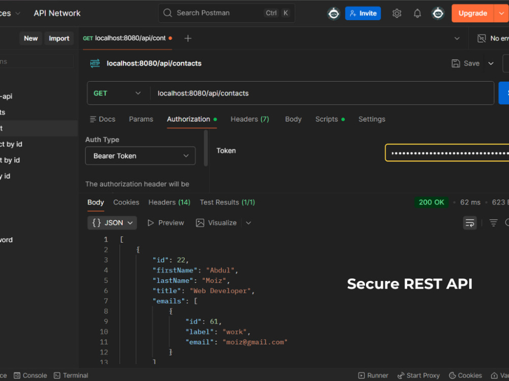
Task: Open the Headers (7) request tab
Action: pos(249,119)
